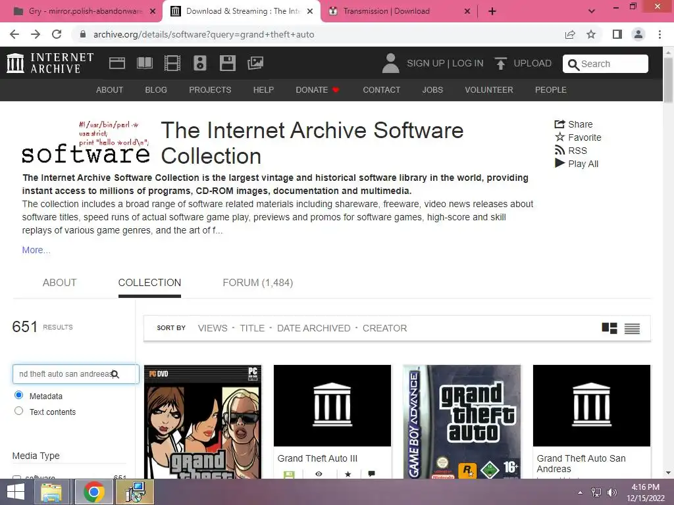
Task: Open the RSS feed link
Action: click(571, 151)
